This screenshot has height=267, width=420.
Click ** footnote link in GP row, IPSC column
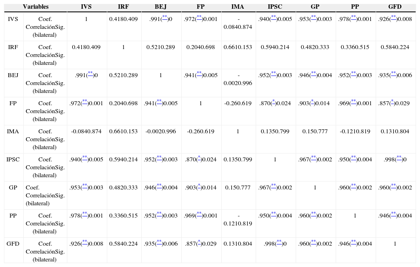tap(274, 186)
